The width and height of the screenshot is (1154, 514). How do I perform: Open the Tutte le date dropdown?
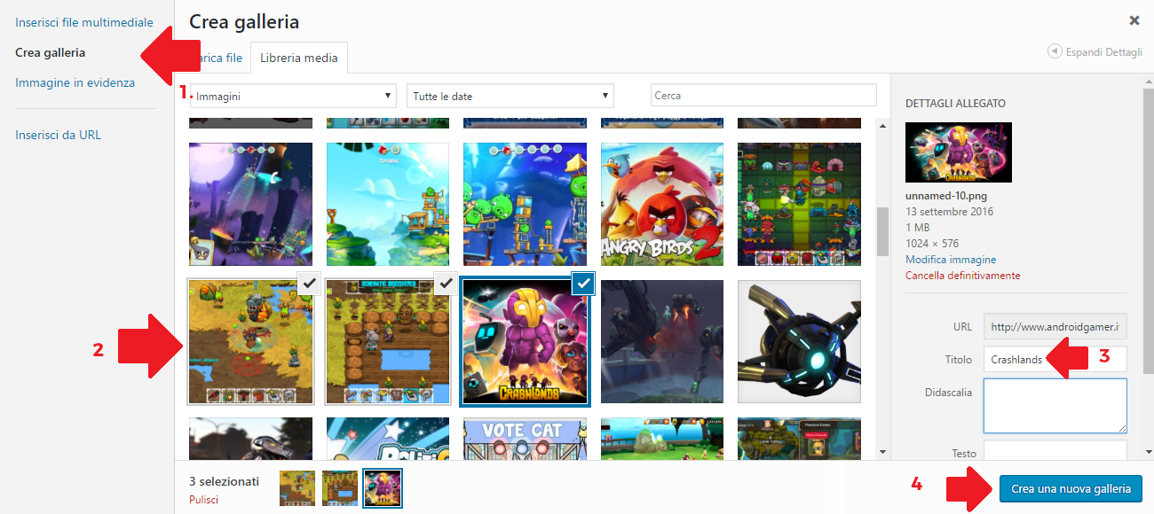pyautogui.click(x=510, y=96)
